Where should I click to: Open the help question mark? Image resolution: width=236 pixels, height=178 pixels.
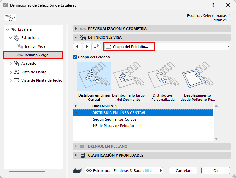click(x=213, y=5)
